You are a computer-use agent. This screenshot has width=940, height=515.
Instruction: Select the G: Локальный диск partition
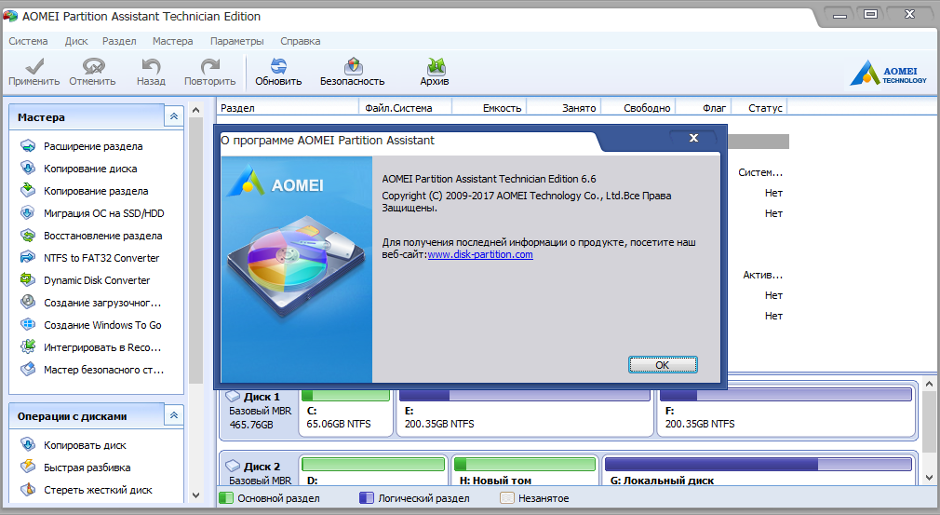click(x=759, y=470)
